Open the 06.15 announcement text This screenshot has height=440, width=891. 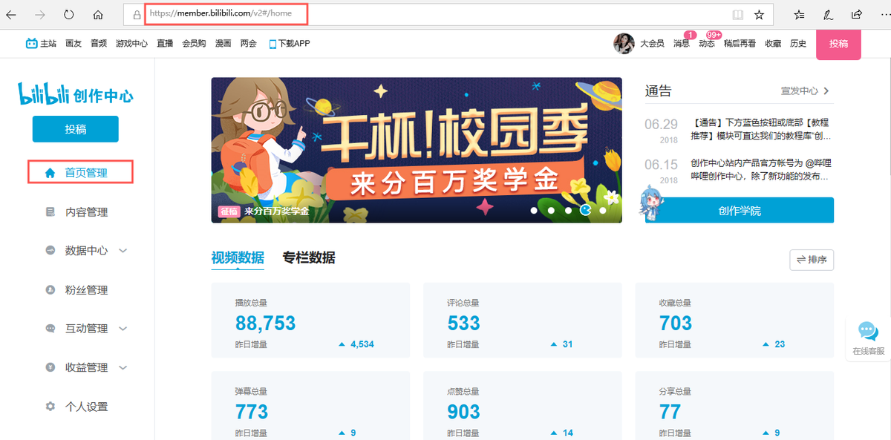point(760,170)
